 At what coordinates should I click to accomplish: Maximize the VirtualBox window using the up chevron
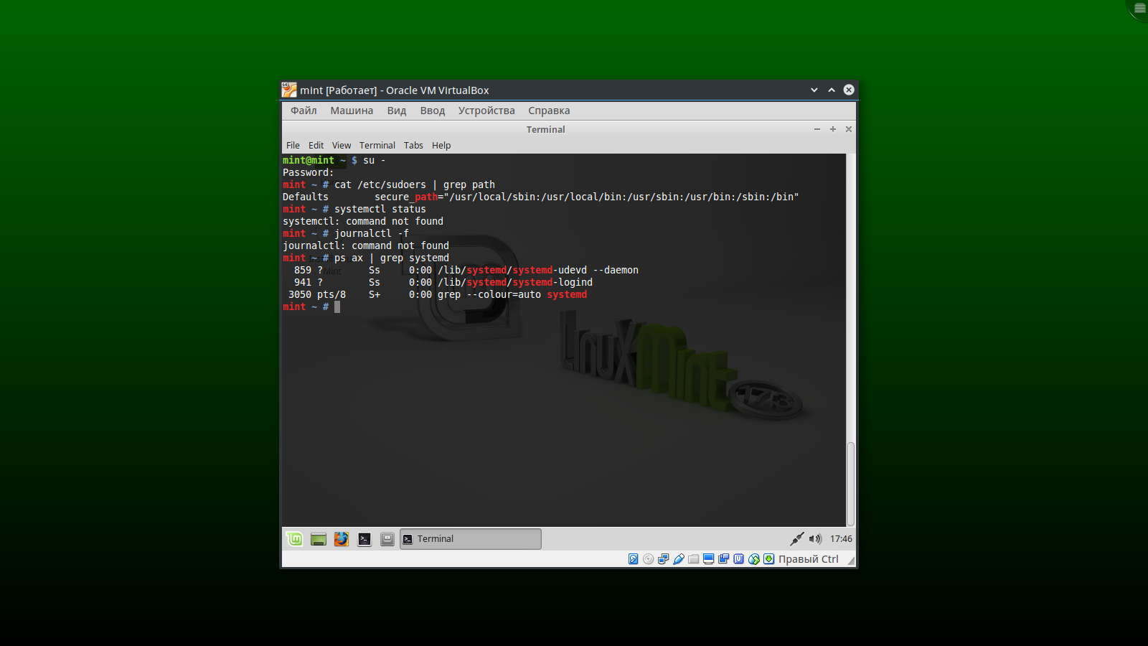[832, 90]
